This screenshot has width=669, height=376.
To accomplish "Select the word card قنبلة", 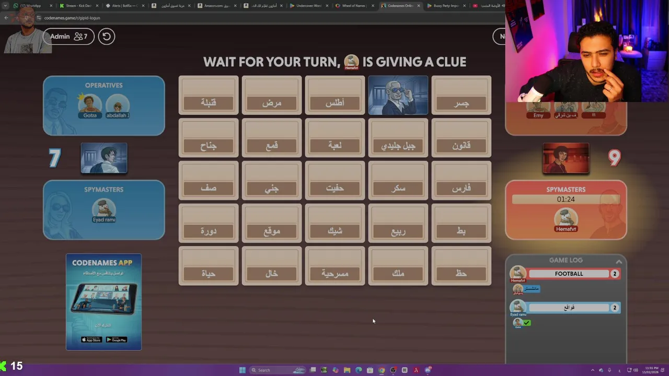I will (209, 96).
